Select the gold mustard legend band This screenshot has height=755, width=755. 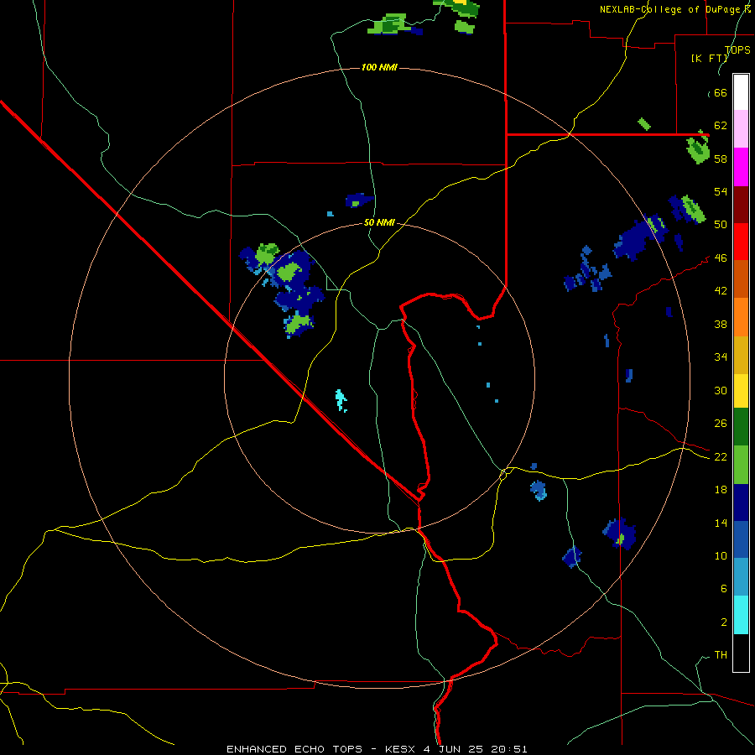click(x=741, y=355)
